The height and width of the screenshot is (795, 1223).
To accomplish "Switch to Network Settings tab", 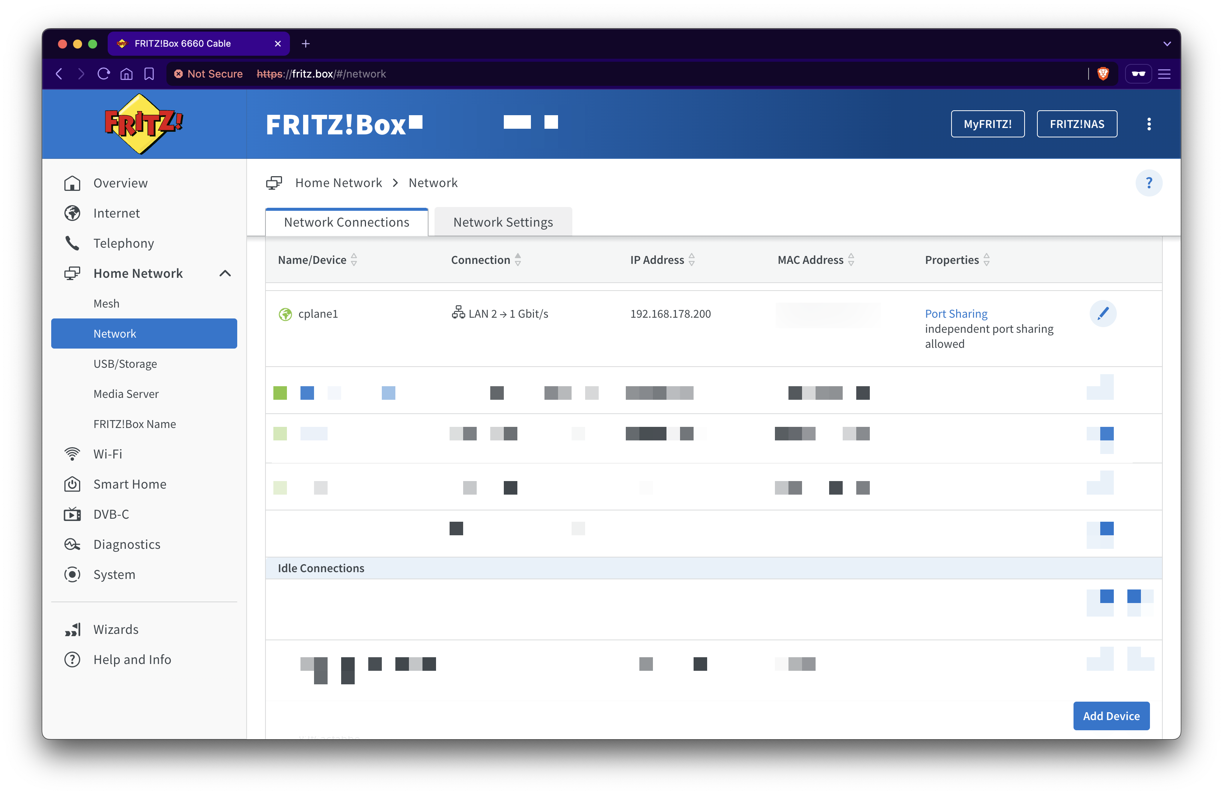I will (503, 222).
